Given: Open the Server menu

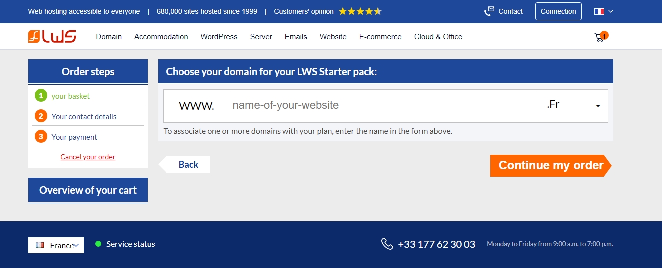Looking at the screenshot, I should (261, 37).
